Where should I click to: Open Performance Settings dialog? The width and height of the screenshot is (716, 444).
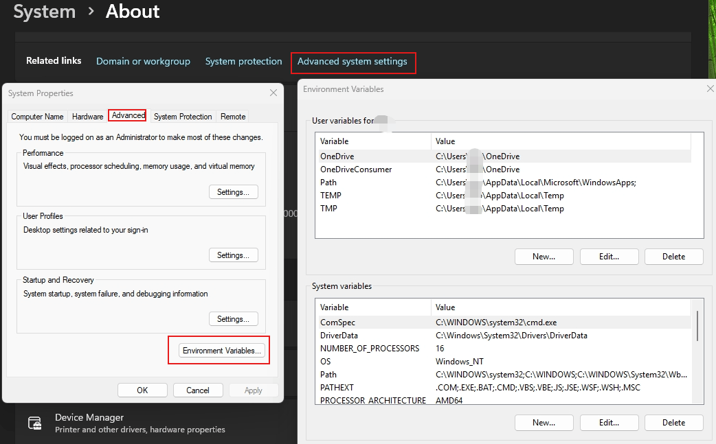(233, 191)
